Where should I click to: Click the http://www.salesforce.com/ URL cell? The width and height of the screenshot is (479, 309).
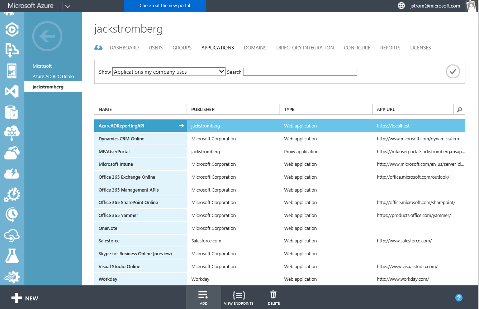[x=404, y=241]
